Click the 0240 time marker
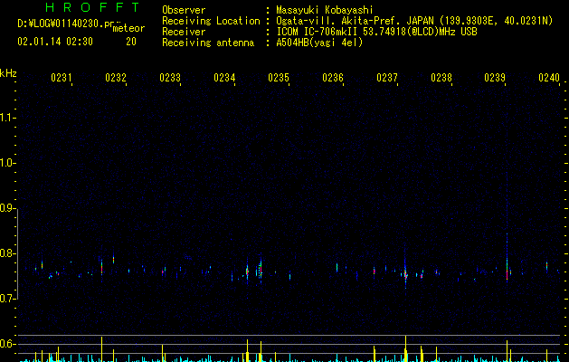The image size is (569, 362). pos(549,77)
